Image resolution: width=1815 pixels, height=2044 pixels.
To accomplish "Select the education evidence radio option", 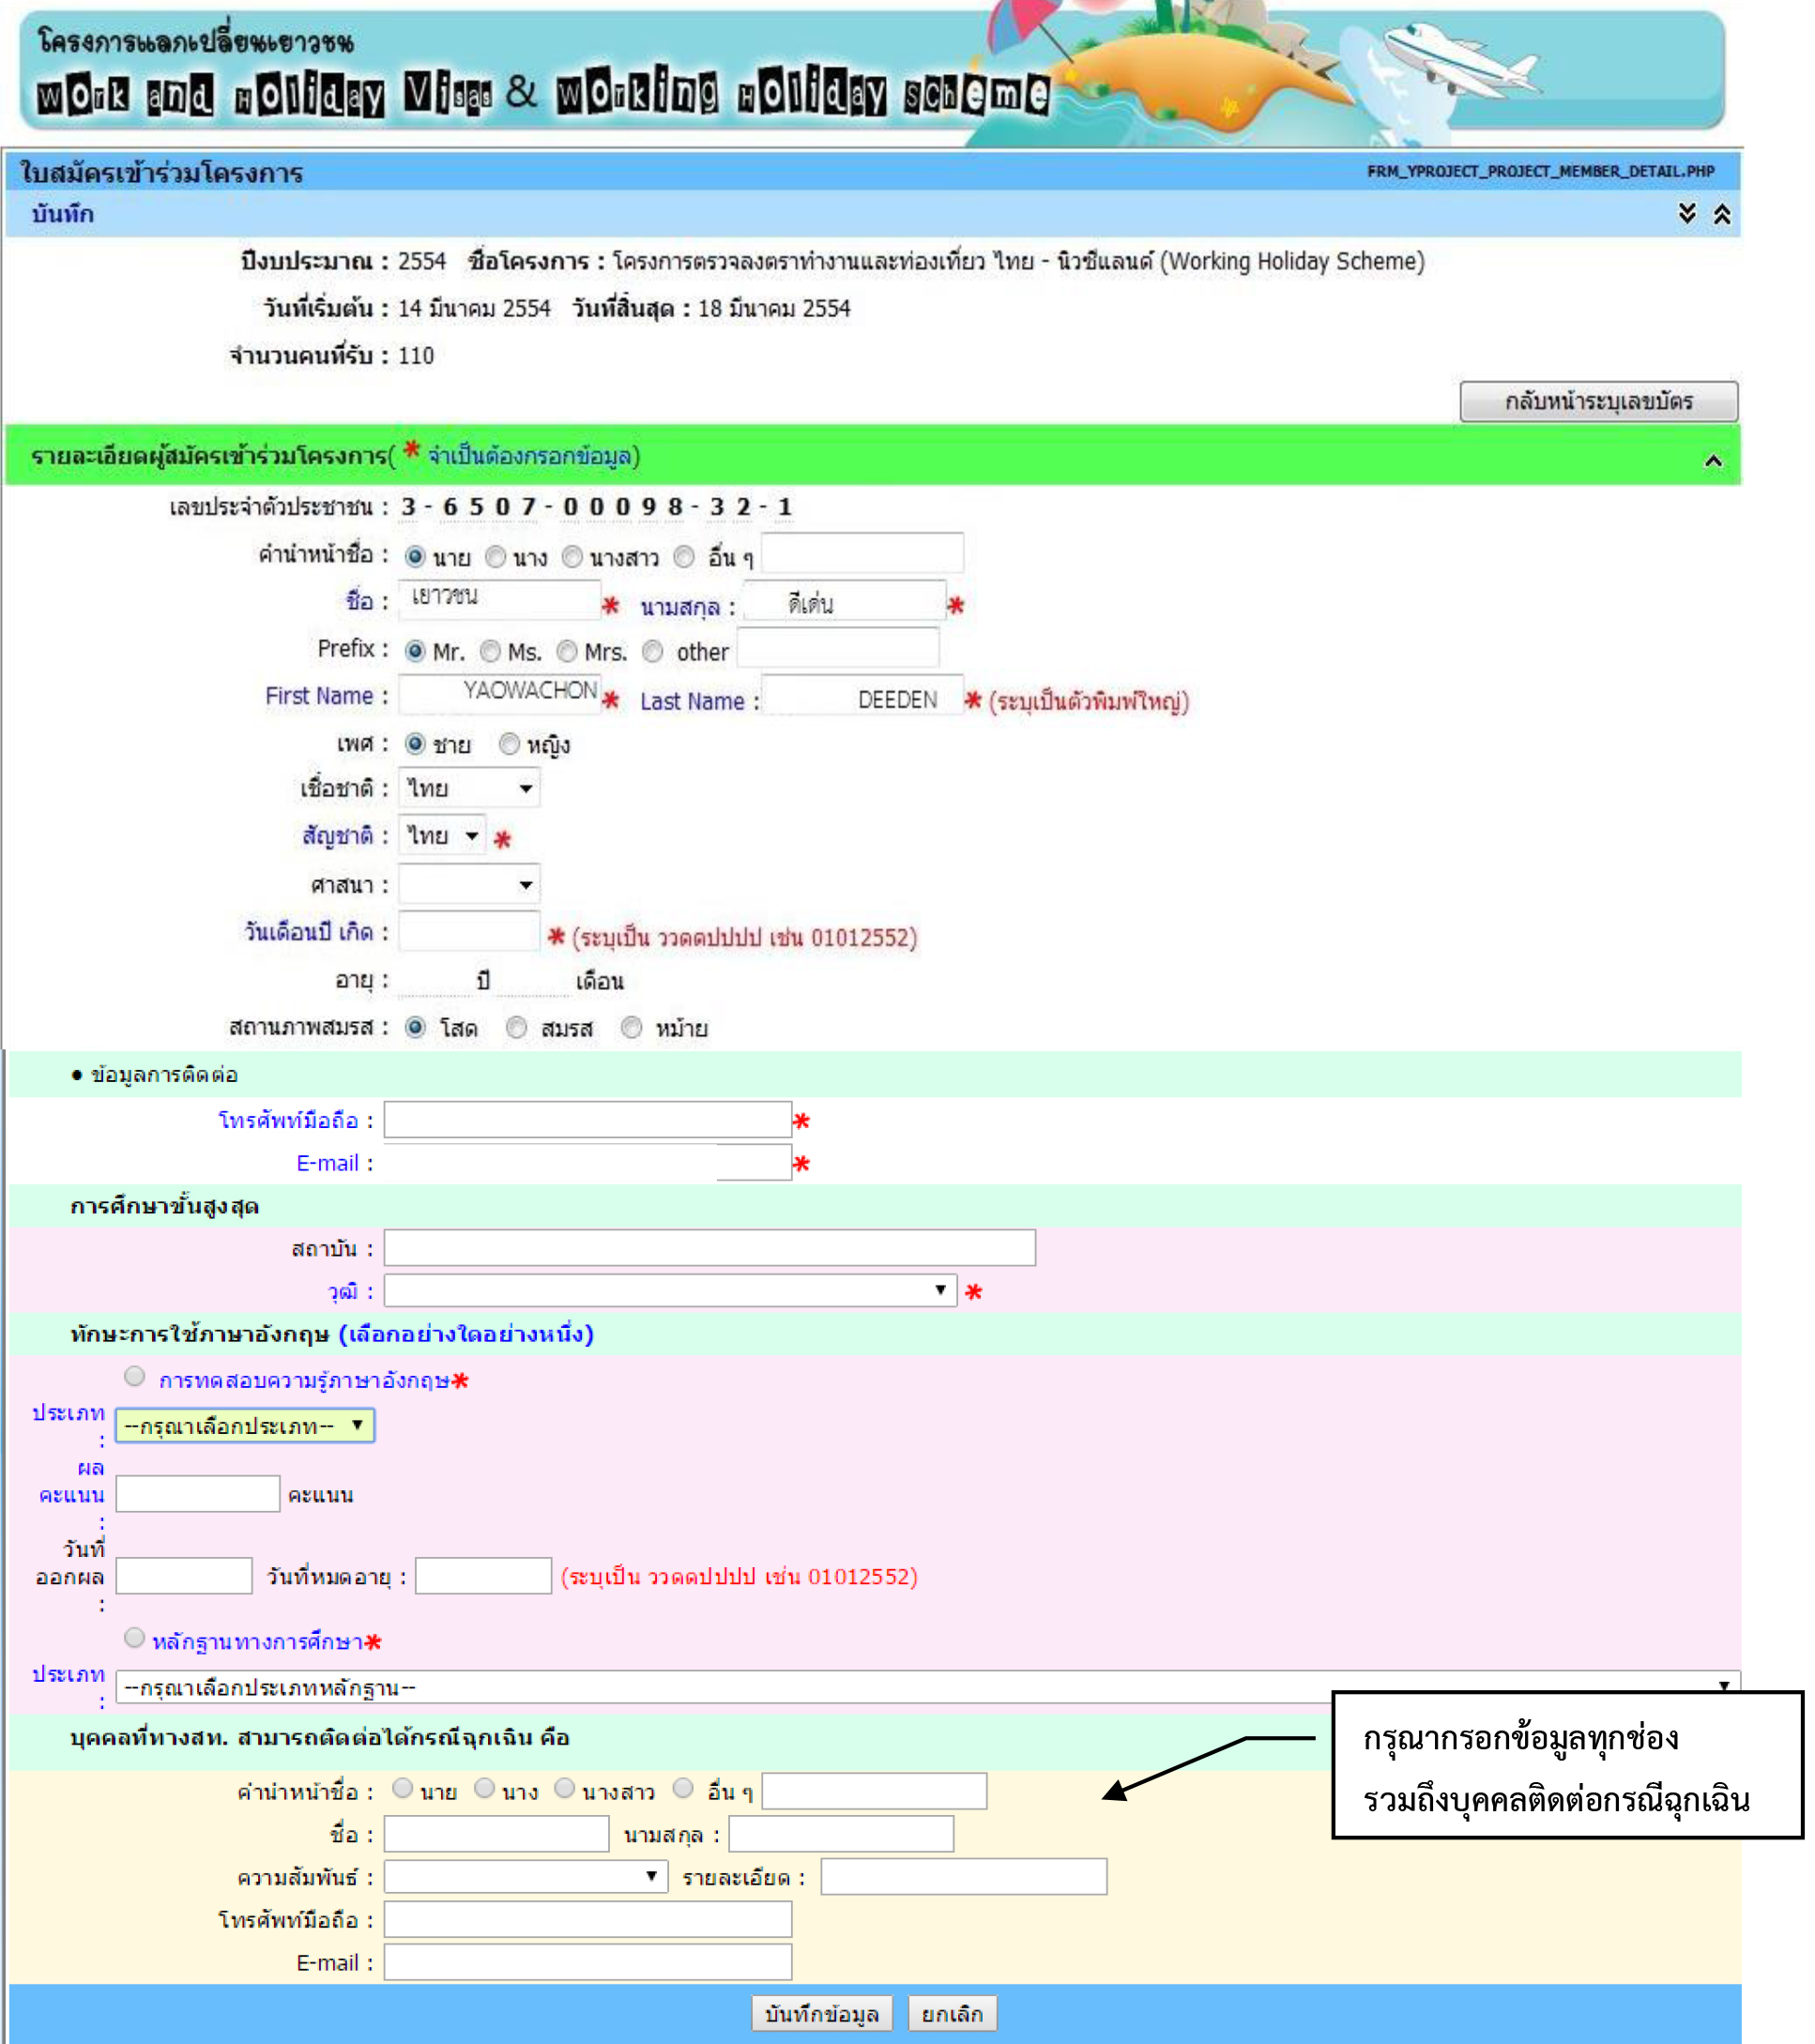I will click(135, 1637).
